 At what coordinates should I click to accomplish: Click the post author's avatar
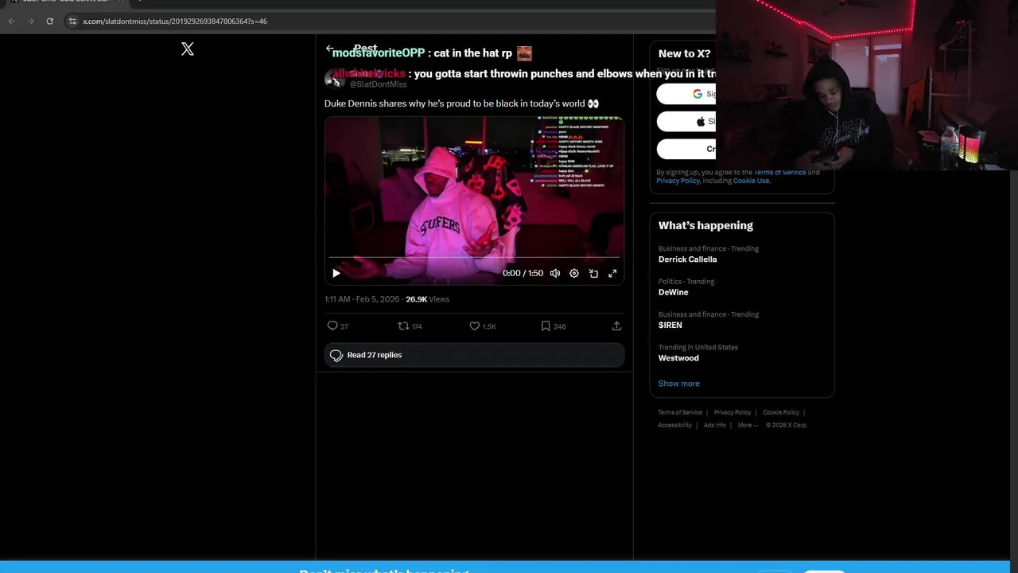335,79
